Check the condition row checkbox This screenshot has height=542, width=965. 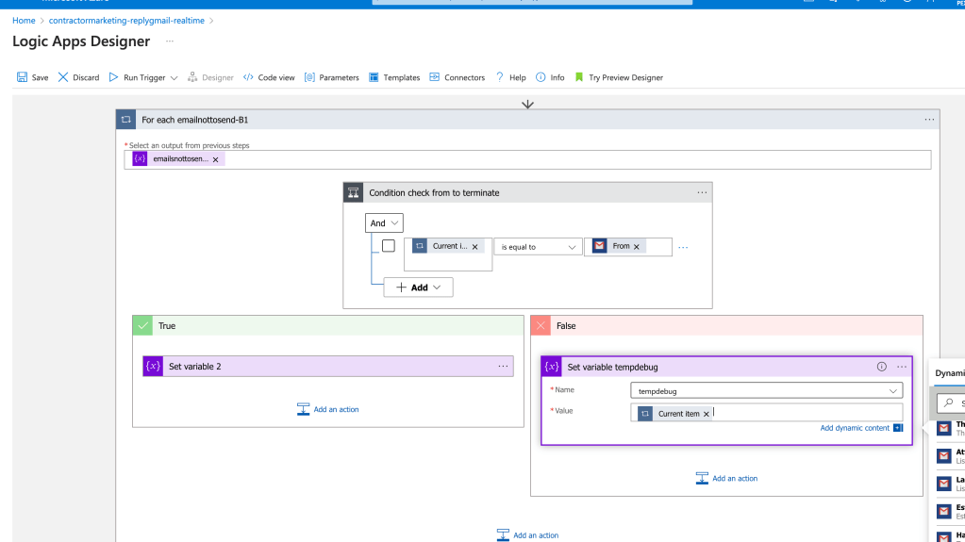coord(389,245)
